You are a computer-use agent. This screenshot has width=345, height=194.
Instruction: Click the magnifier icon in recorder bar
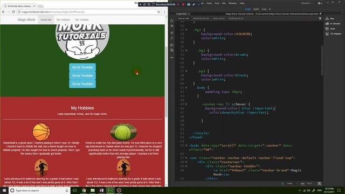[x=149, y=4]
